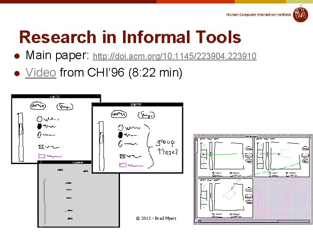Open the doi.acm.org main paper link

pyautogui.click(x=175, y=56)
